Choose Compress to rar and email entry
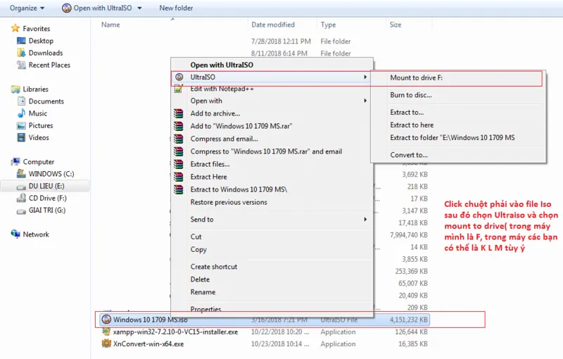The width and height of the screenshot is (563, 359). point(266,151)
